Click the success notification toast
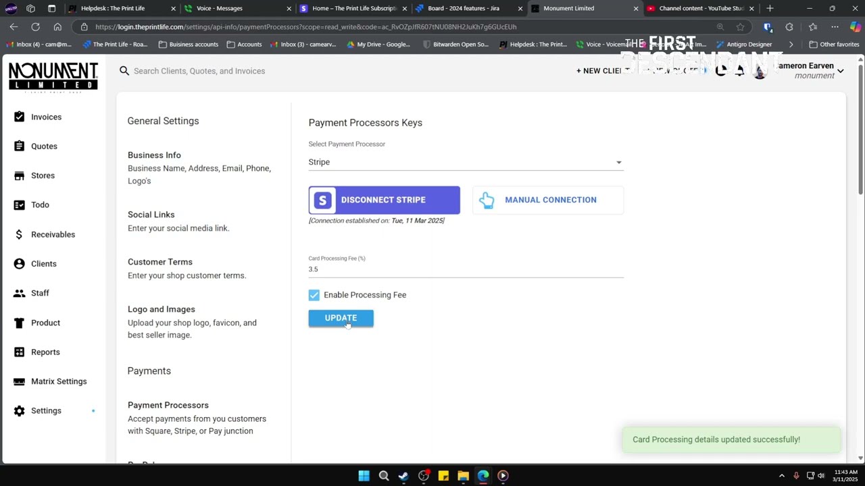 (x=731, y=439)
